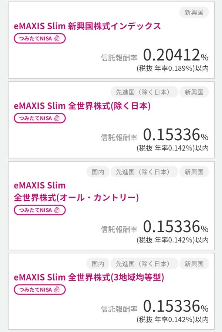The image size is (222, 332).
Task: Click hand icon in 3地域均等型 NISA badge
Action: coord(57,289)
